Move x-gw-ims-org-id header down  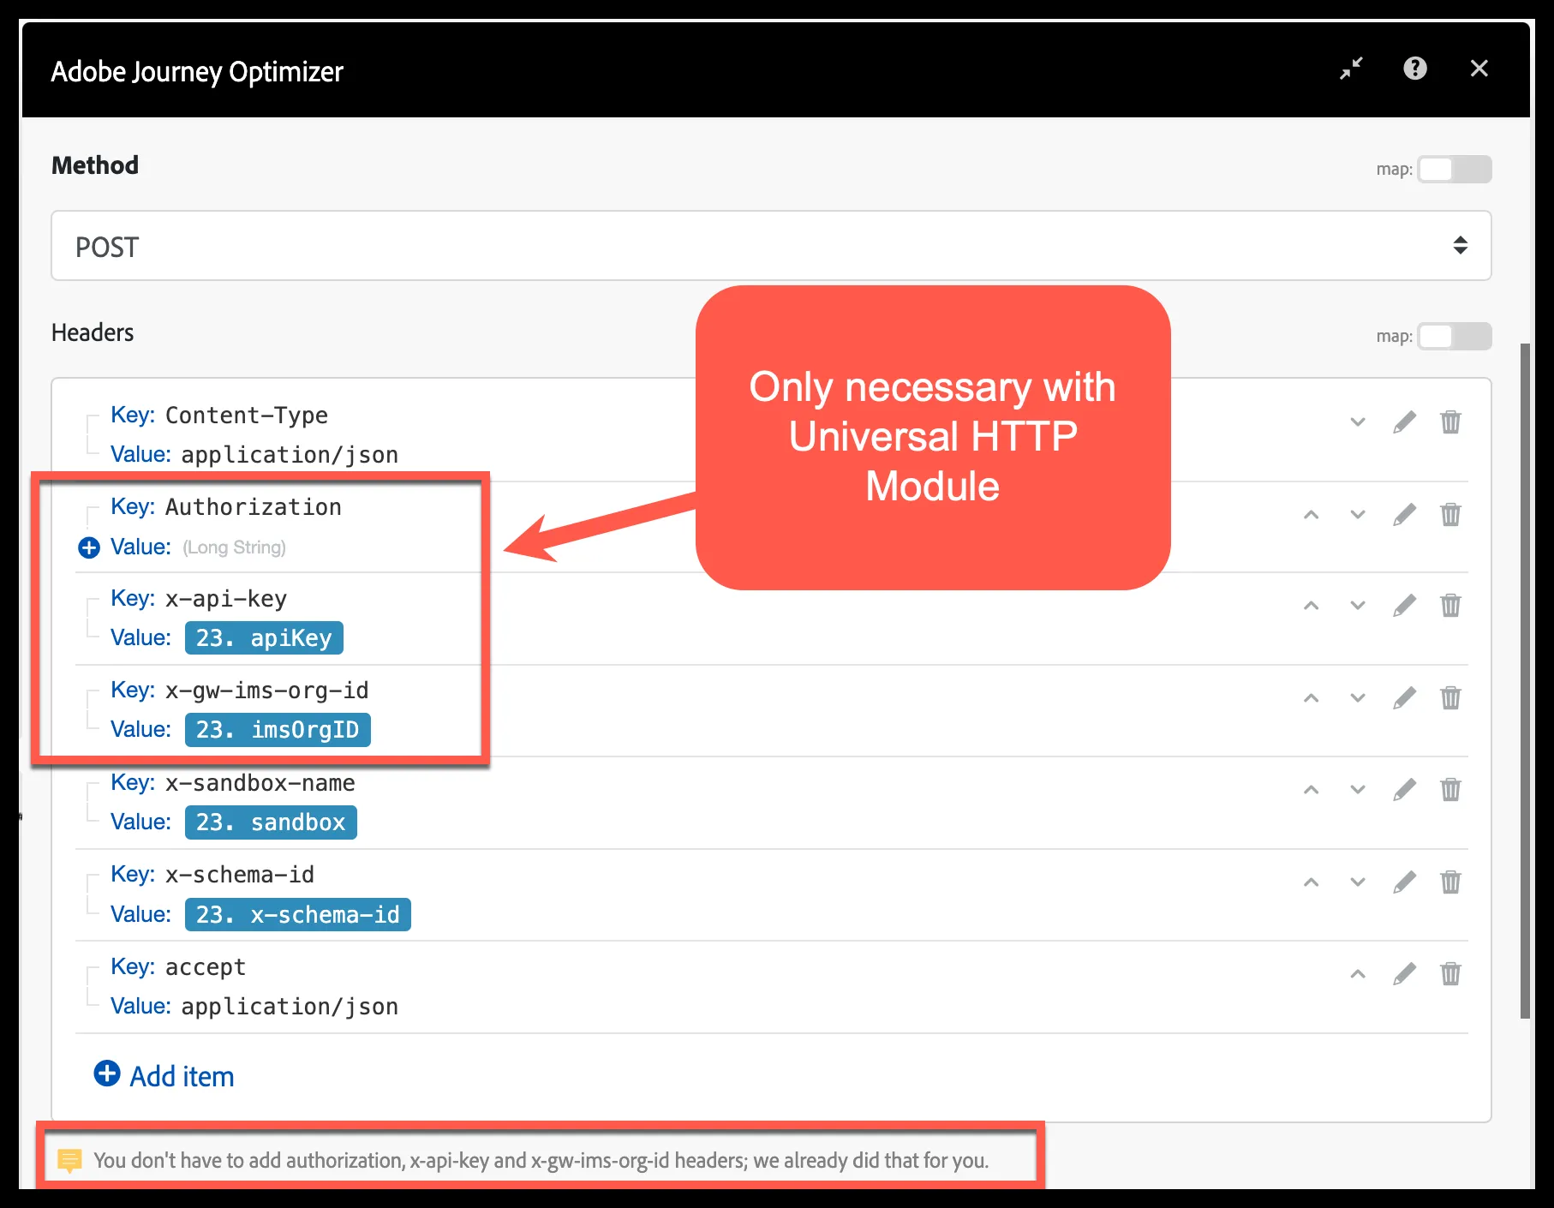click(1358, 697)
